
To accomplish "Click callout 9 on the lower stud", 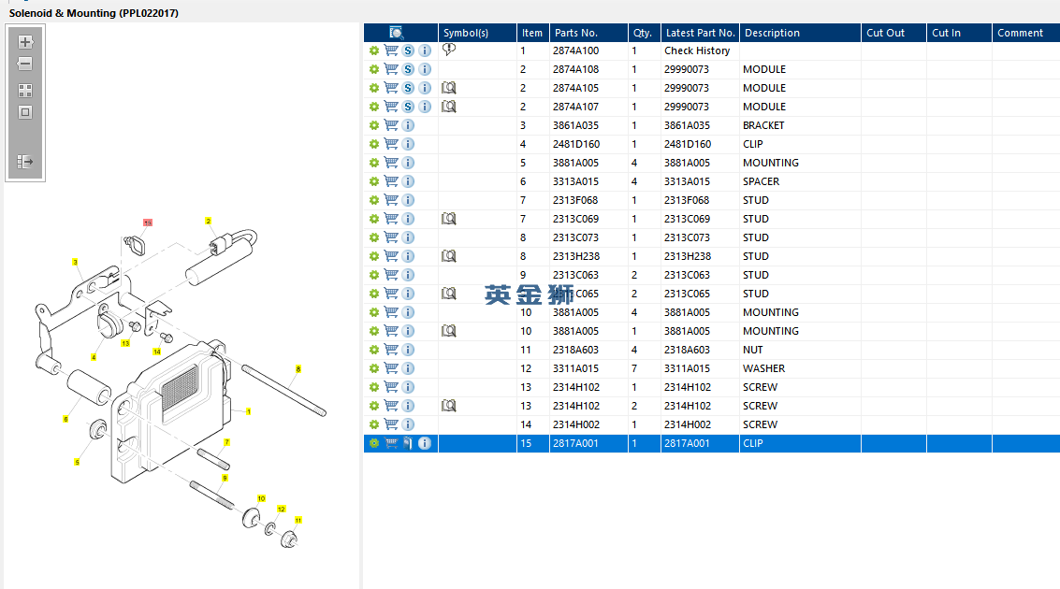I will pos(225,478).
